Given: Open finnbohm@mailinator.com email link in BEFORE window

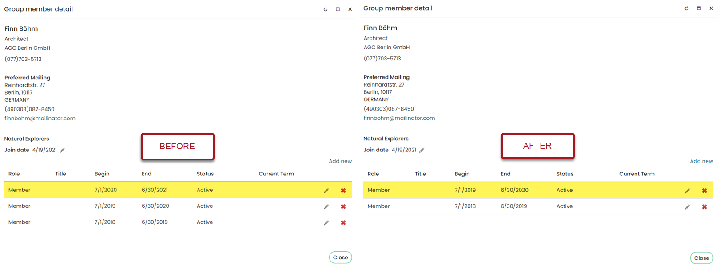Looking at the screenshot, I should (40, 119).
